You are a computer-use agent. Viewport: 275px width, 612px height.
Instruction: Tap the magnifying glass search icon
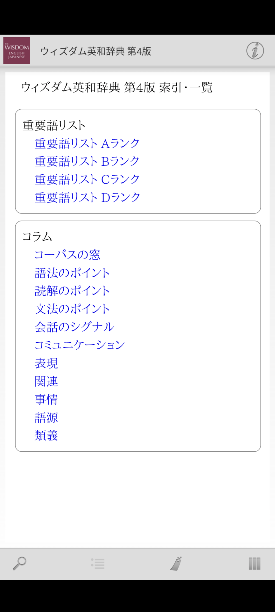tap(19, 564)
